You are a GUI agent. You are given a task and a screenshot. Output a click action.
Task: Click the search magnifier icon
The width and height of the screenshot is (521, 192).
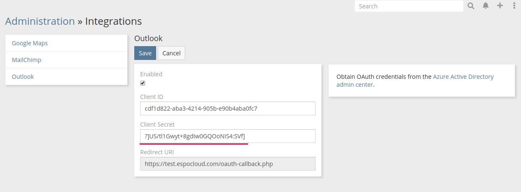(471, 6)
